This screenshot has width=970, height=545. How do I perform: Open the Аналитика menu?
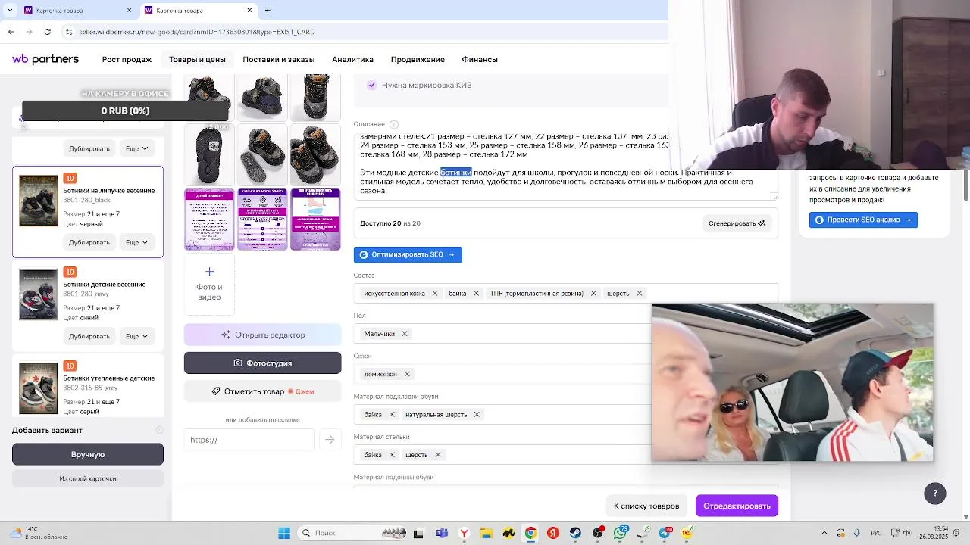click(352, 59)
